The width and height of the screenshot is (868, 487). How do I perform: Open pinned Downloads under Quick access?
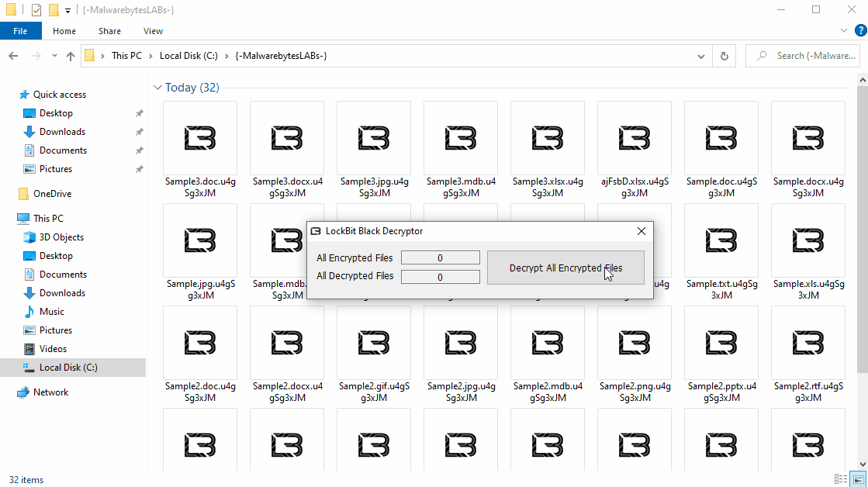pos(62,132)
